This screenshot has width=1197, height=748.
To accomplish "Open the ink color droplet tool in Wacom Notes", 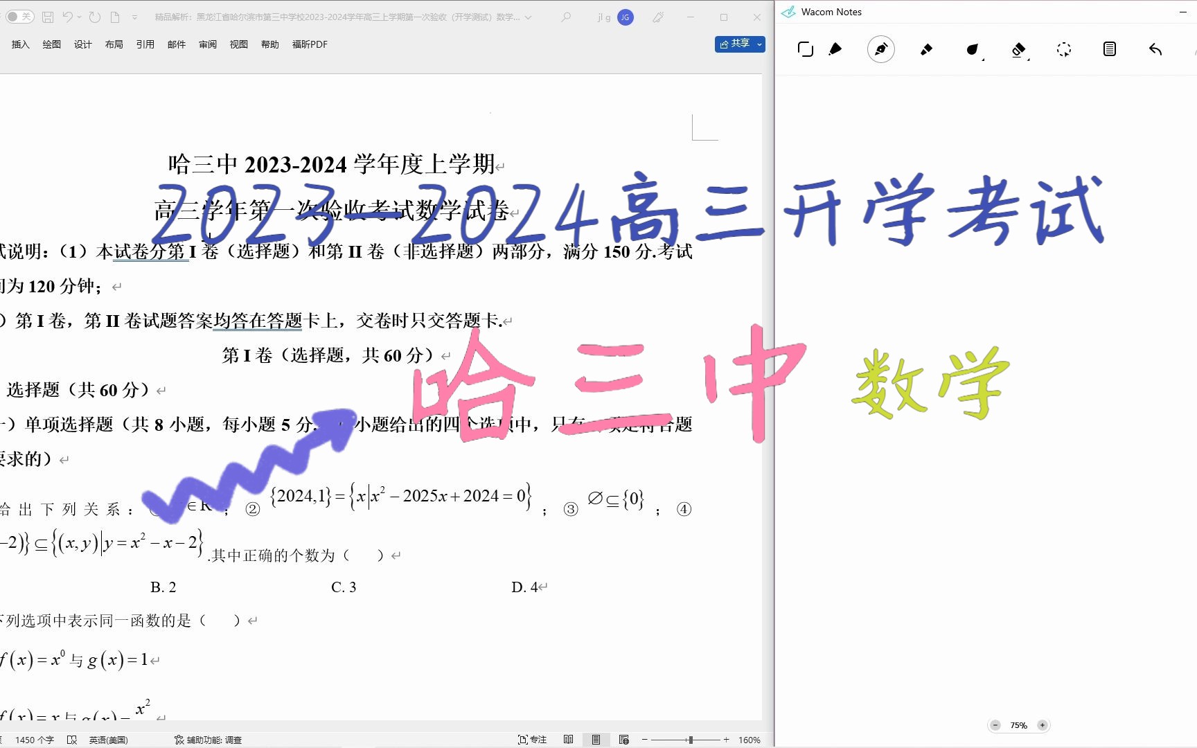I will 973,49.
